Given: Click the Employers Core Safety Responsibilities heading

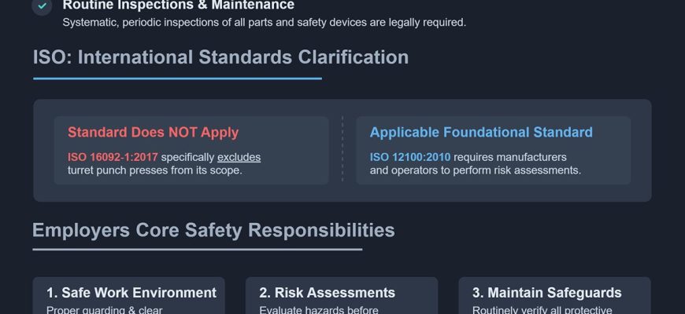Looking at the screenshot, I should pos(213,230).
